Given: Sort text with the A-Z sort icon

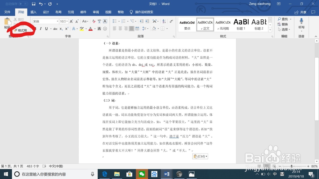Looking at the screenshot, I should [164, 21].
